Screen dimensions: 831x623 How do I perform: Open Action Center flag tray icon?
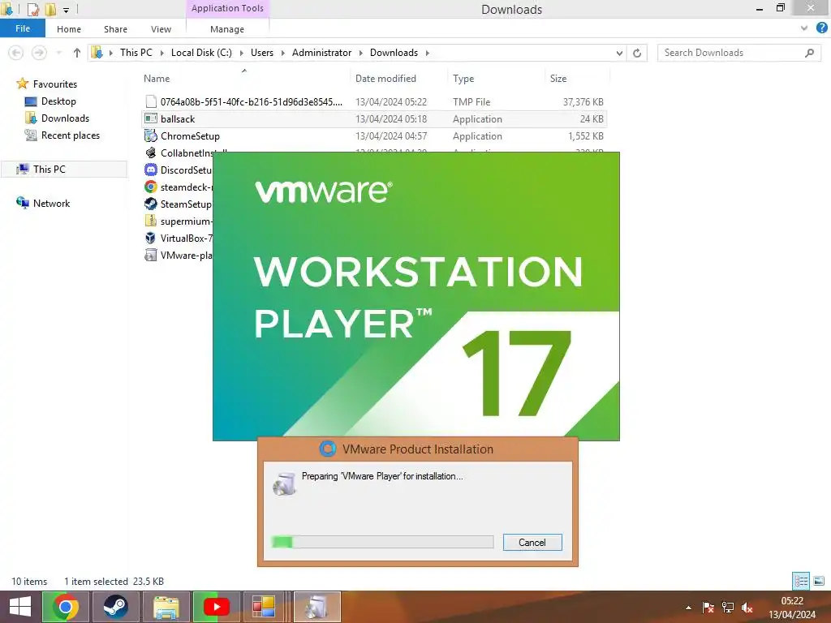[708, 608]
